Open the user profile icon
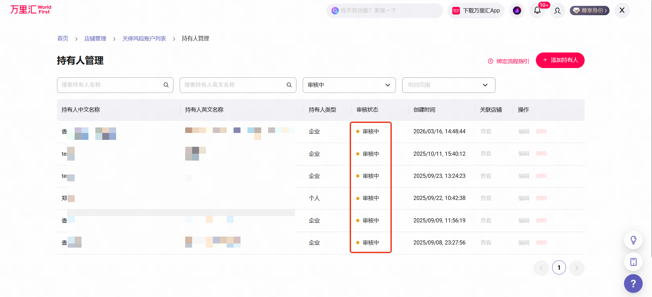 click(557, 11)
